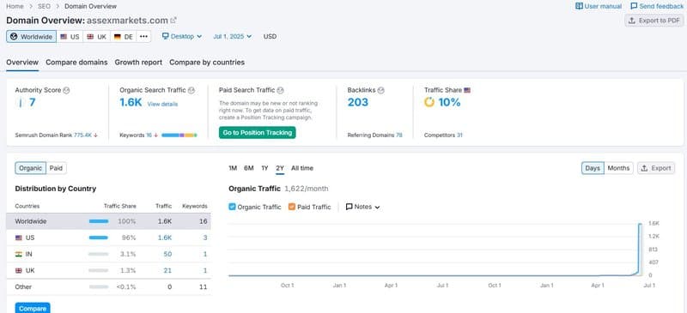
Task: Click the Backlinks value 203
Action: pos(358,102)
